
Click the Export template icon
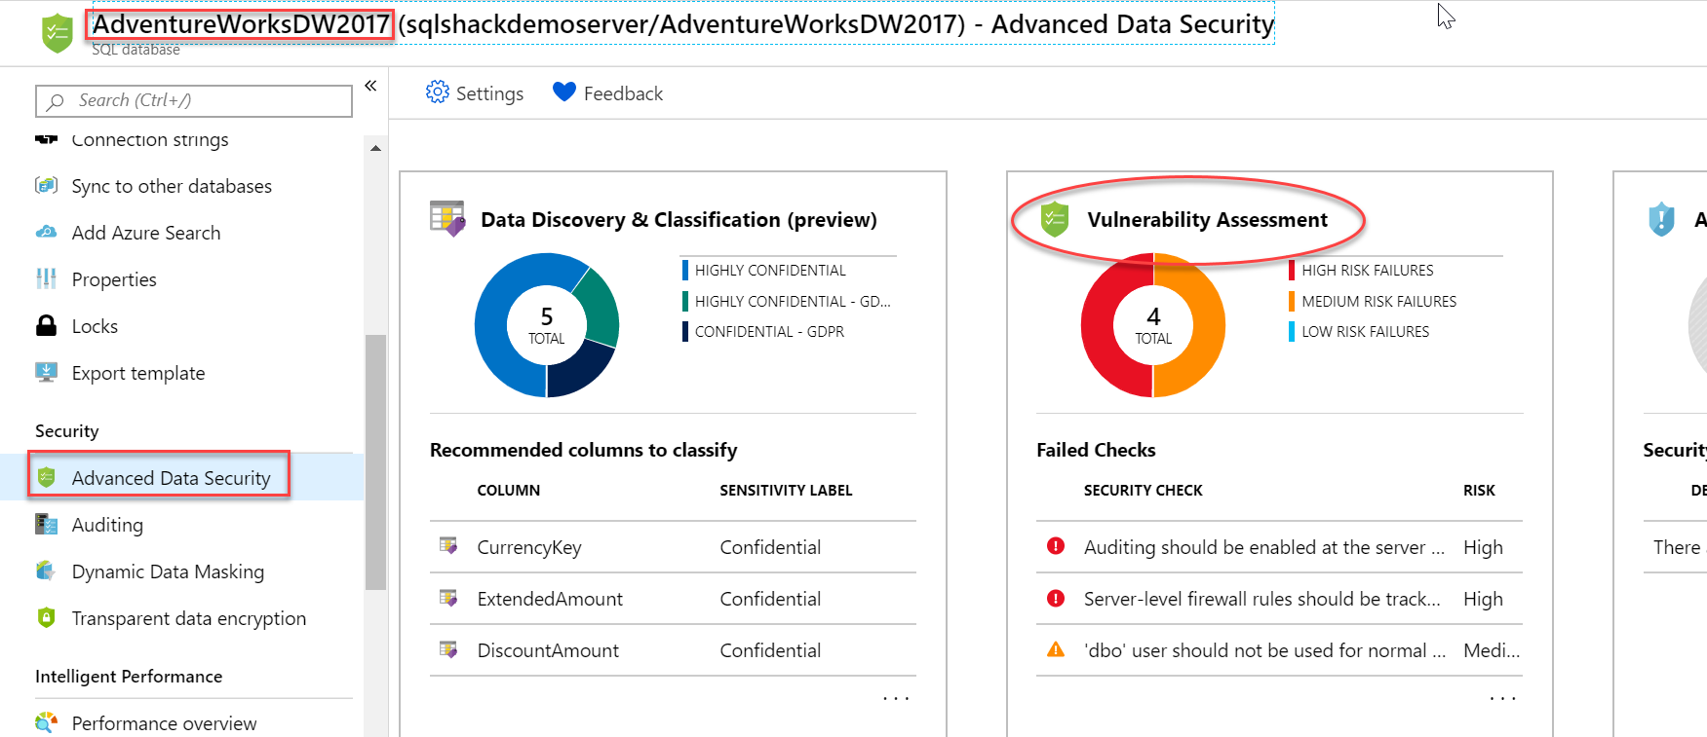pyautogui.click(x=46, y=373)
